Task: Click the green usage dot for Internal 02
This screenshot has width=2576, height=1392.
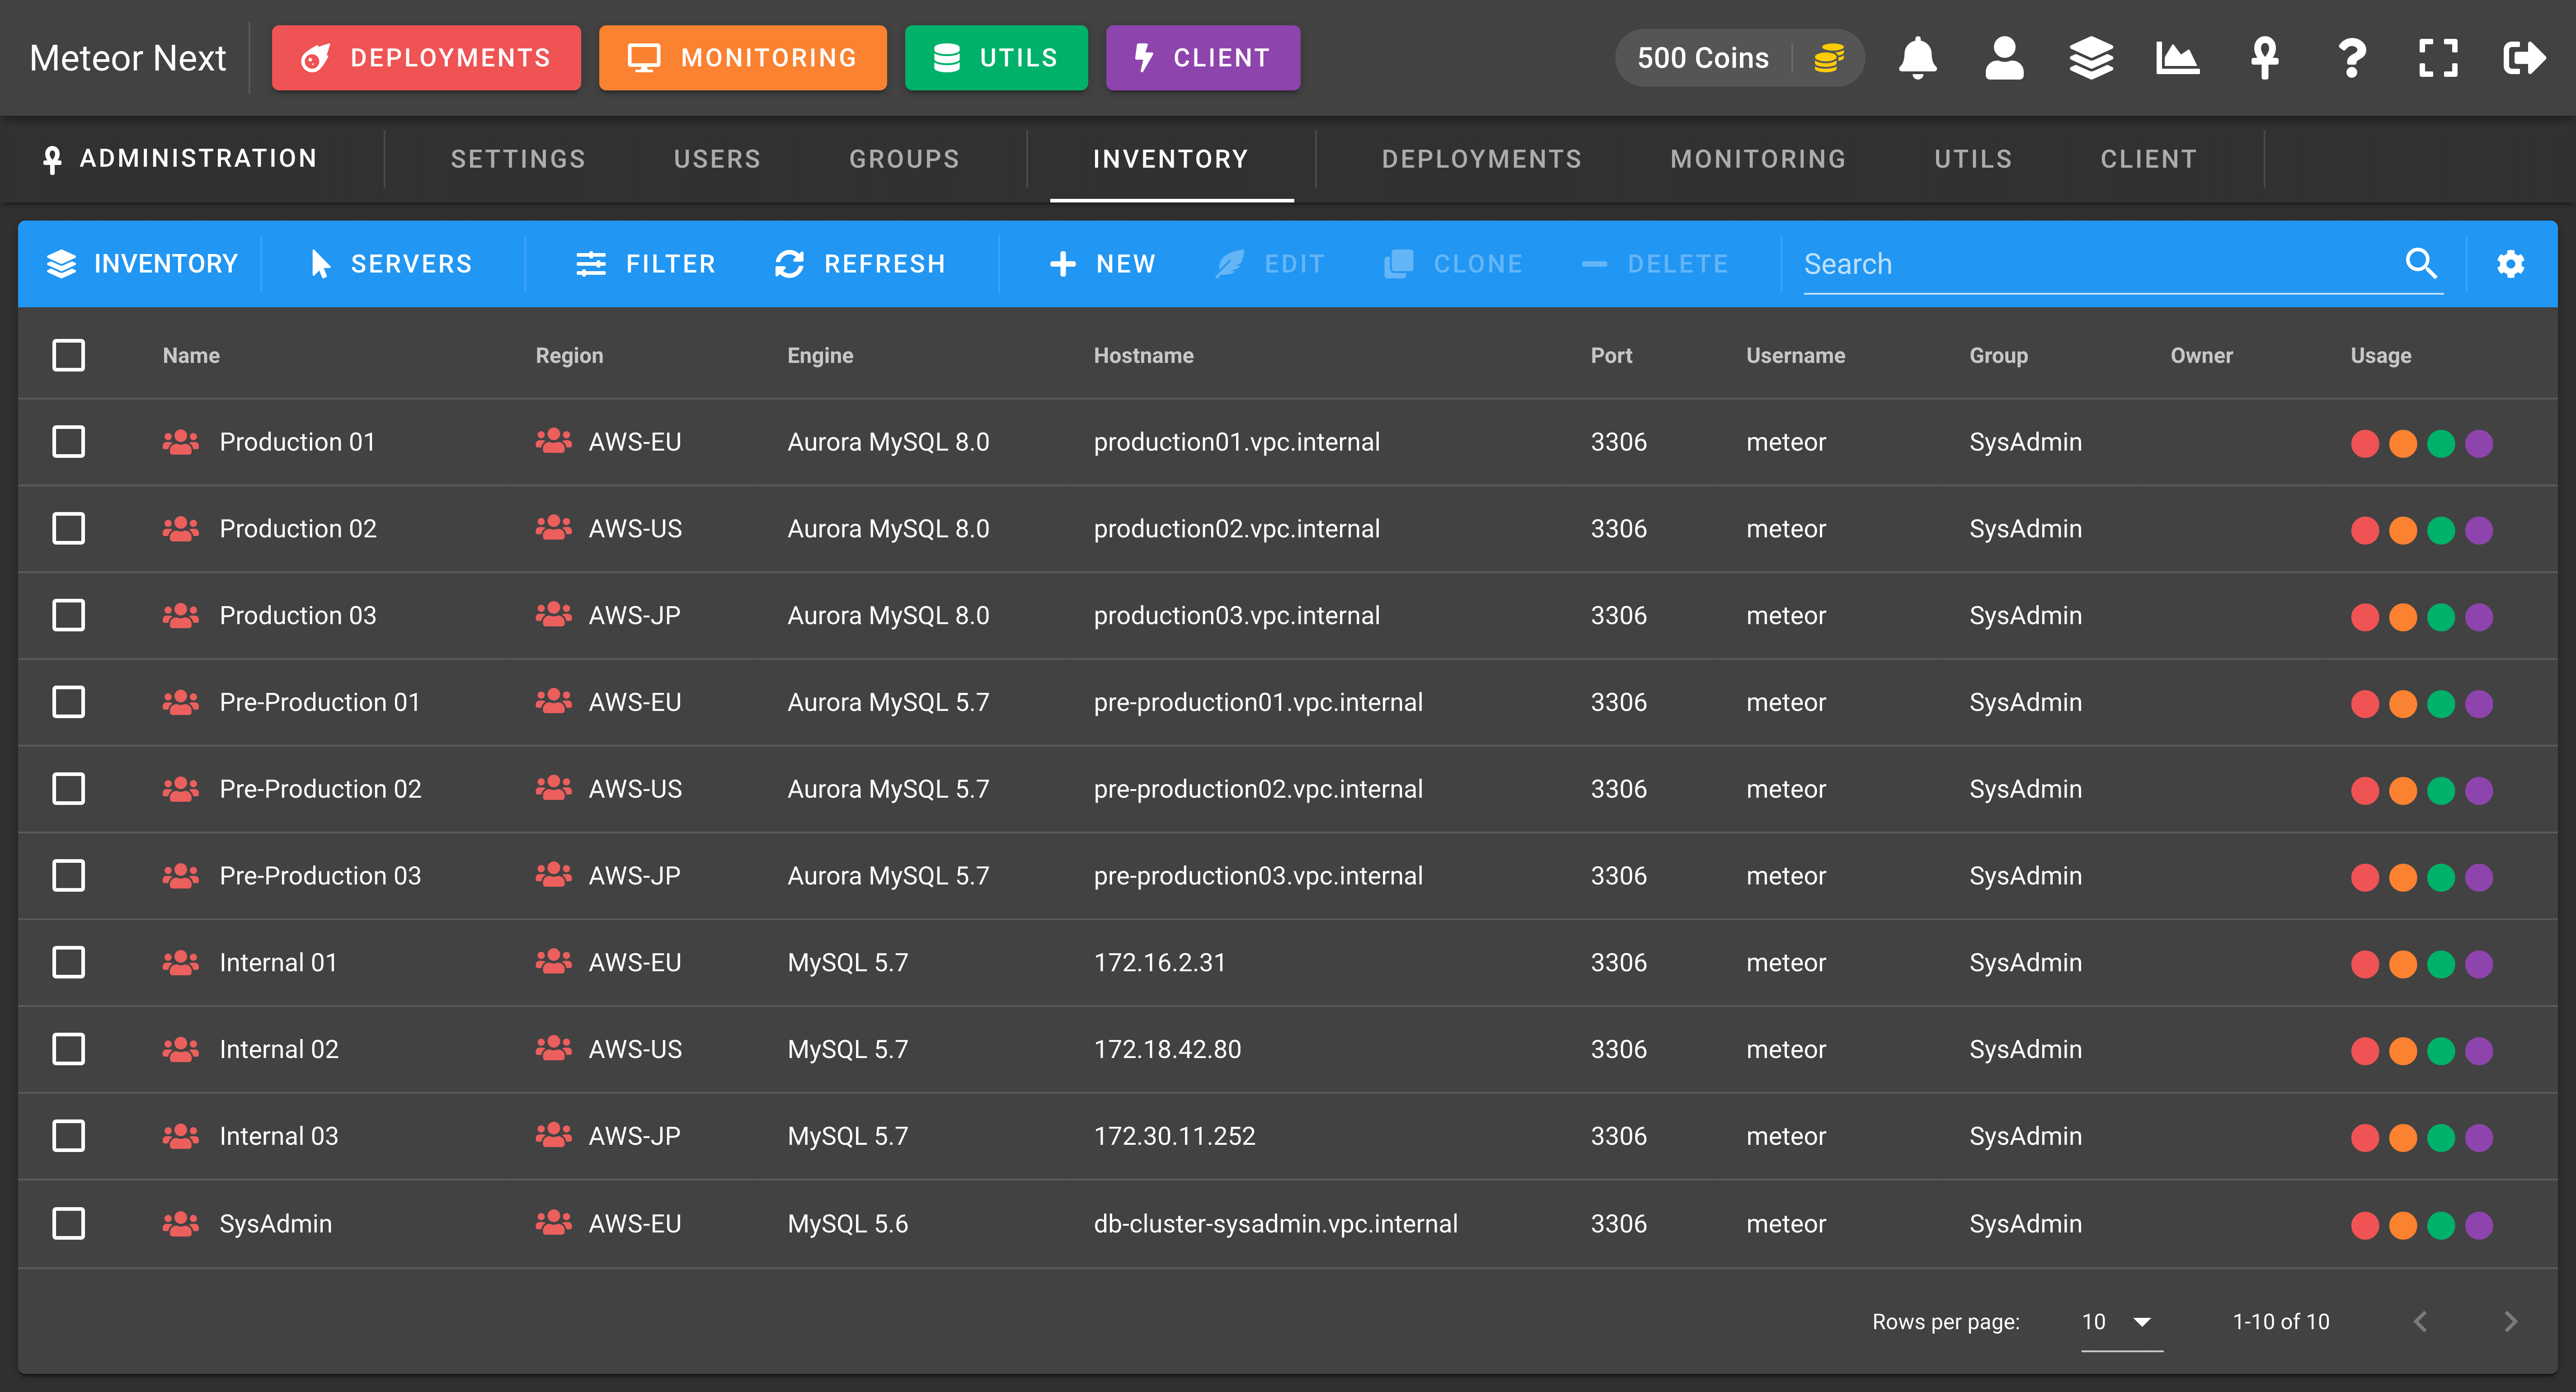Action: (x=2441, y=1050)
